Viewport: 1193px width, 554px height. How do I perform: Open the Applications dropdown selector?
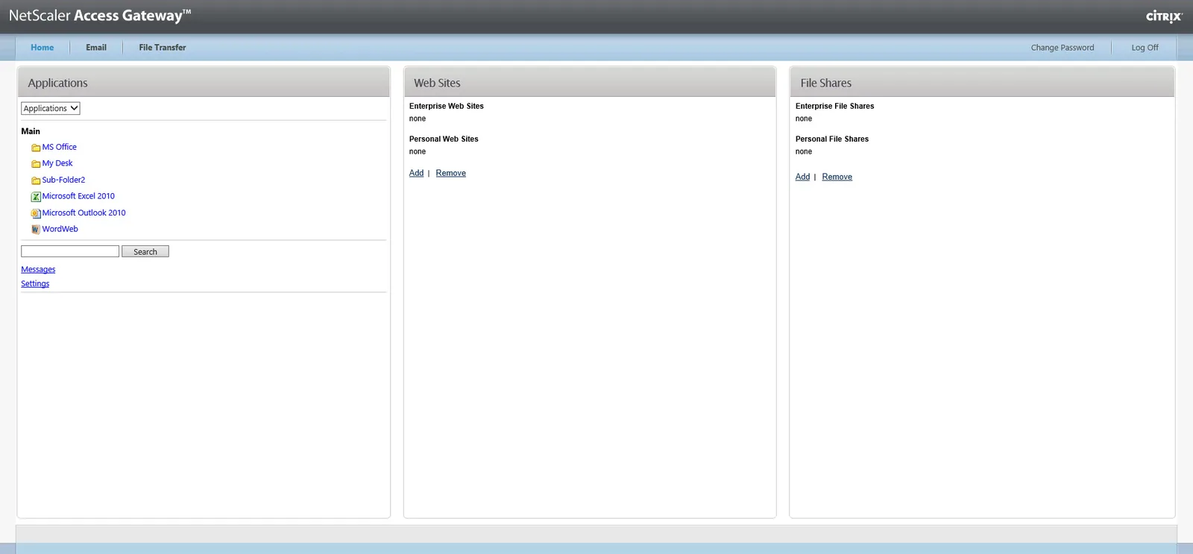click(x=51, y=108)
